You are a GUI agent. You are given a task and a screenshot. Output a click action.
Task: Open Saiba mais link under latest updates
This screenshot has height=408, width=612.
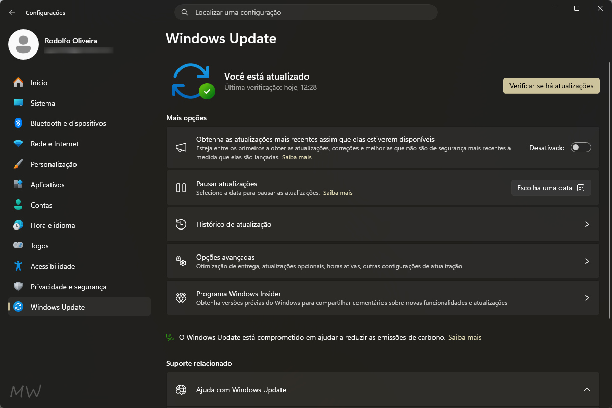(297, 157)
